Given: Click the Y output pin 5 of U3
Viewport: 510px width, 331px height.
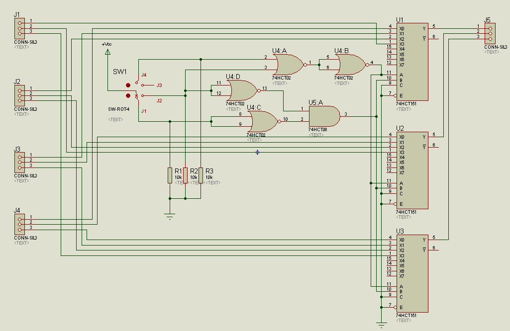Looking at the screenshot, I should [433, 240].
